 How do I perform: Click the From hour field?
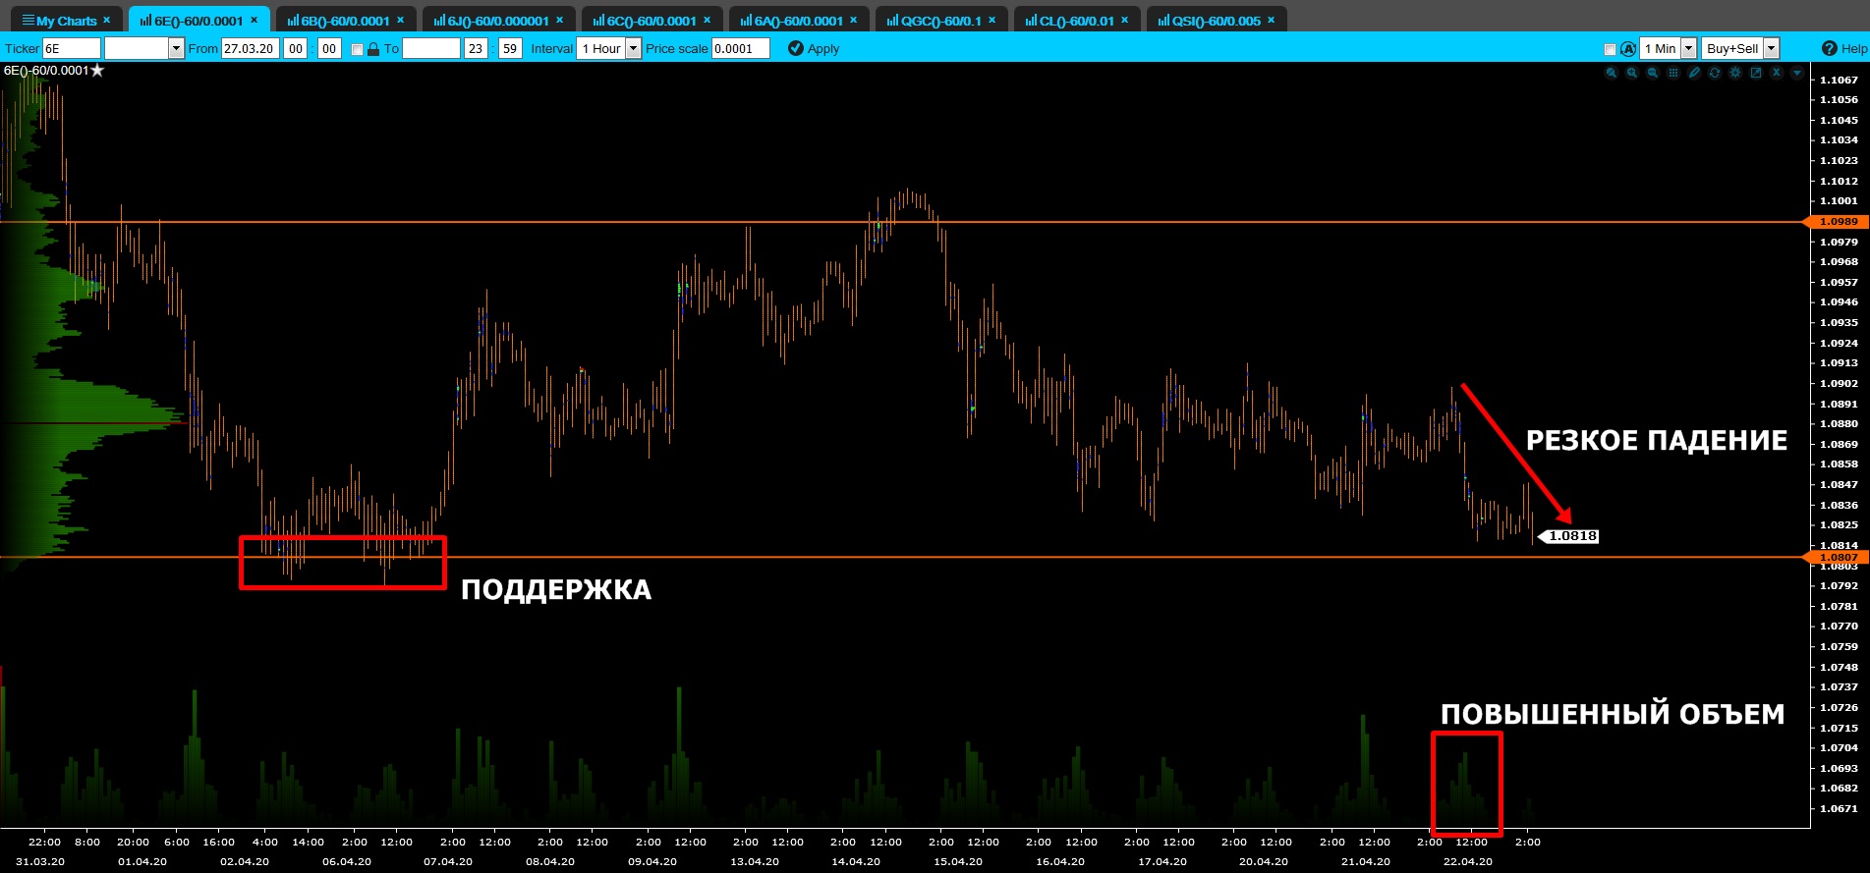(295, 49)
